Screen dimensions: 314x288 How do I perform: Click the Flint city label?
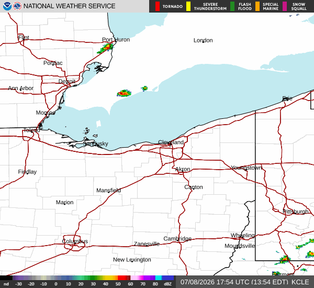coord(24,38)
